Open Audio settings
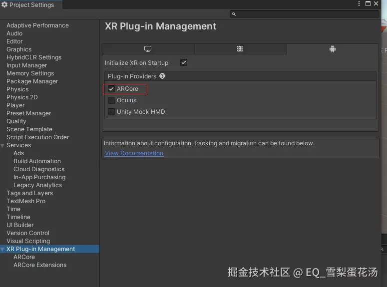 pyautogui.click(x=14, y=33)
